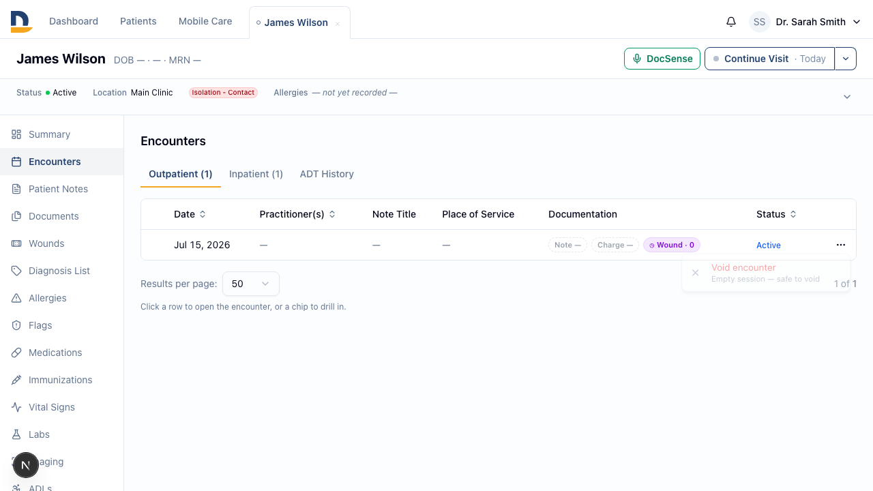Expand Dr. Sarah Smith user menu

coord(857,22)
